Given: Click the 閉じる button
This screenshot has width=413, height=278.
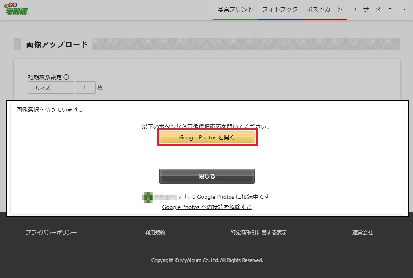Looking at the screenshot, I should 207,176.
